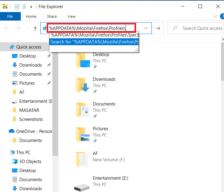Go back with the left arrow
The image size is (224, 192).
coord(7,28)
